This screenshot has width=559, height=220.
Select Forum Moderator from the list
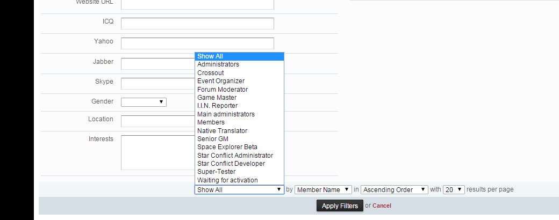[222, 90]
